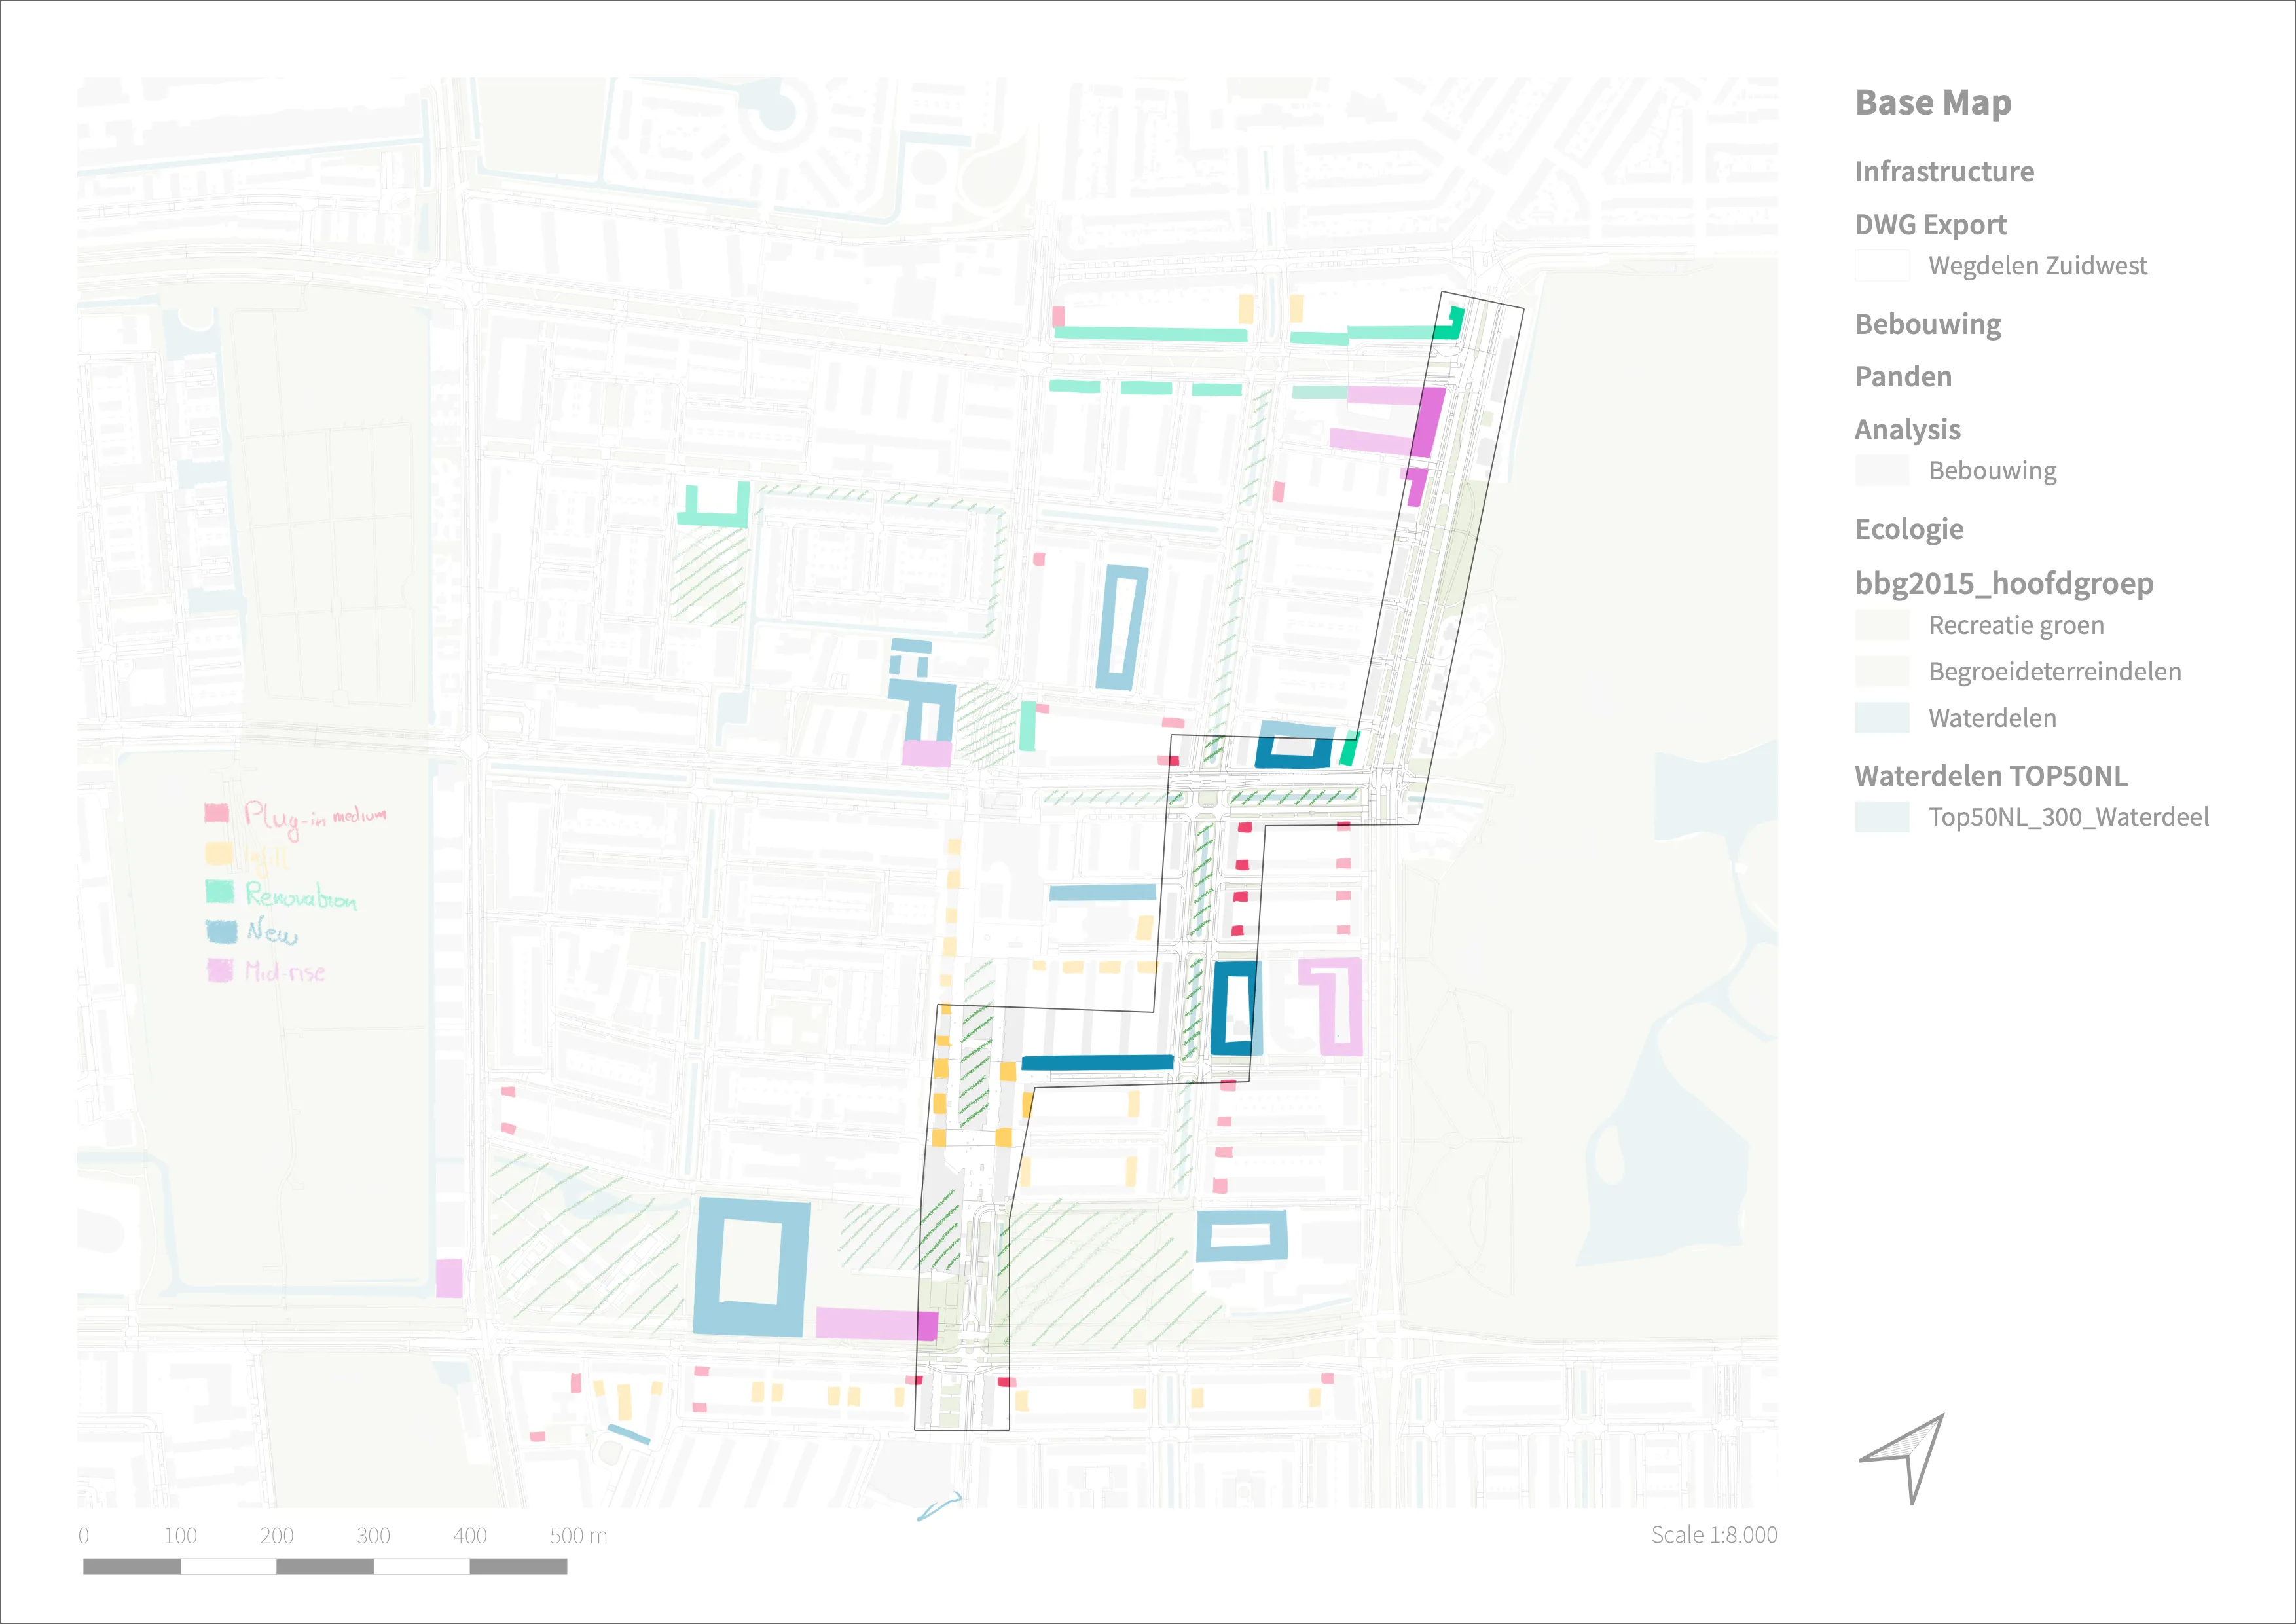Click the Begroeideterreindelen legend label
Screen dimensions: 2296x1624
(x=2054, y=672)
